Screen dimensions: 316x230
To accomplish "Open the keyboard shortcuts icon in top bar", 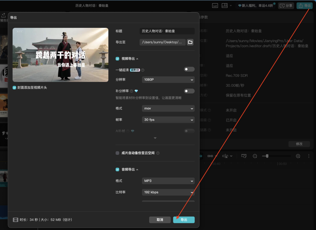I will pos(215,6).
